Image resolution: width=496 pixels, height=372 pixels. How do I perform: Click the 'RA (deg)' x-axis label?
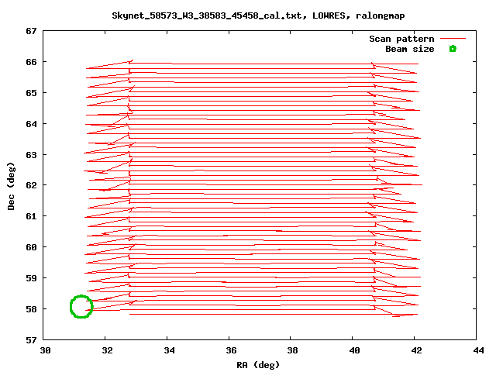258,365
